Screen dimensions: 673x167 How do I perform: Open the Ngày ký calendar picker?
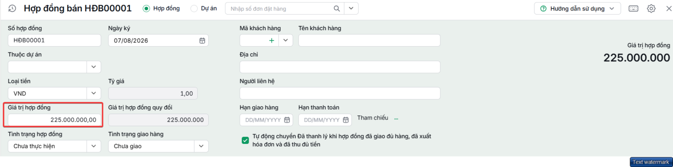pos(202,41)
